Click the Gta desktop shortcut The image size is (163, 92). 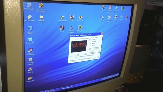[72, 18]
